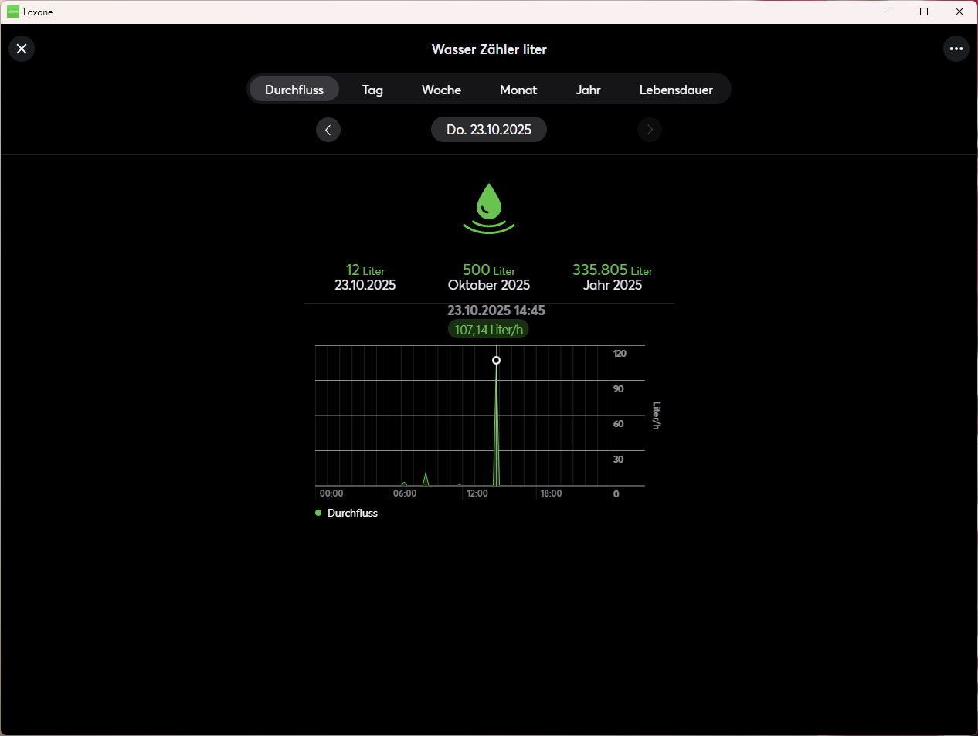This screenshot has width=978, height=736.
Task: Click the 60 y-axis value
Action: coord(618,424)
